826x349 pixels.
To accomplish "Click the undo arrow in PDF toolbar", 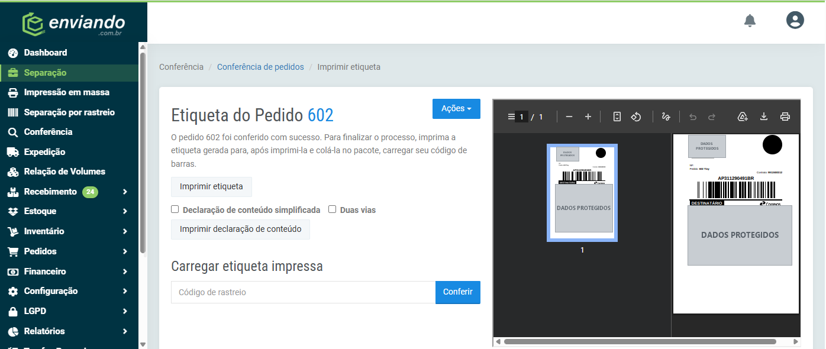I will (693, 117).
